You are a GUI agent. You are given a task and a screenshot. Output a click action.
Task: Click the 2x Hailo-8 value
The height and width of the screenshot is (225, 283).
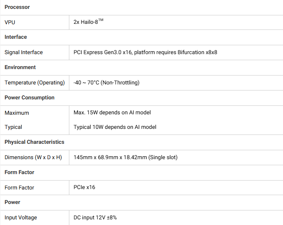[88, 22]
